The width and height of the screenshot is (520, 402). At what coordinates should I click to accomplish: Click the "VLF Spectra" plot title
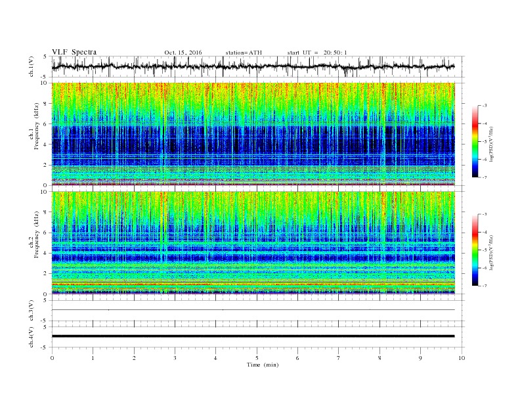pos(74,52)
